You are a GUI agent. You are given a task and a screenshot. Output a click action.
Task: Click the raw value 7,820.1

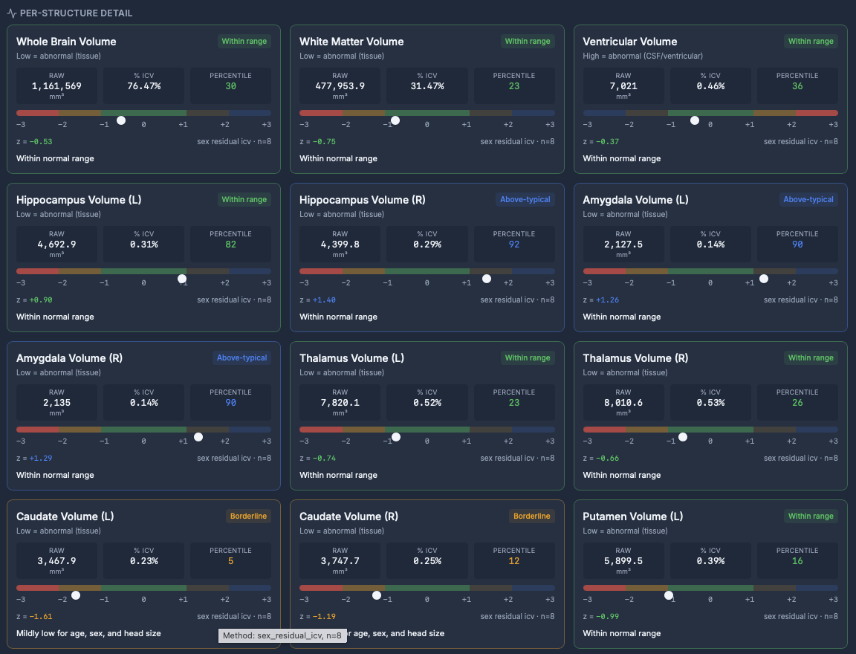pos(340,403)
